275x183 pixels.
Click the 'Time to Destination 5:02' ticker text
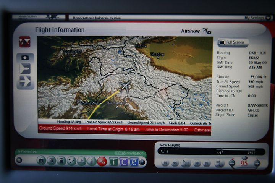167,130
